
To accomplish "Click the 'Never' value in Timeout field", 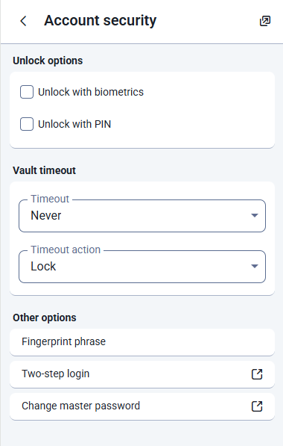I will (46, 216).
